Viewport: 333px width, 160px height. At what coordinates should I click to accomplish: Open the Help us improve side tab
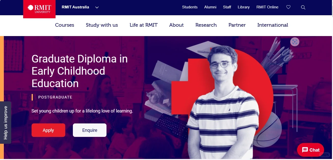click(x=6, y=123)
